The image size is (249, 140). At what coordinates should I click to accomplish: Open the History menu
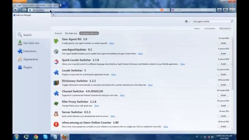(32, 5)
